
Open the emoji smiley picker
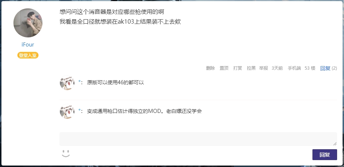[x=66, y=154]
